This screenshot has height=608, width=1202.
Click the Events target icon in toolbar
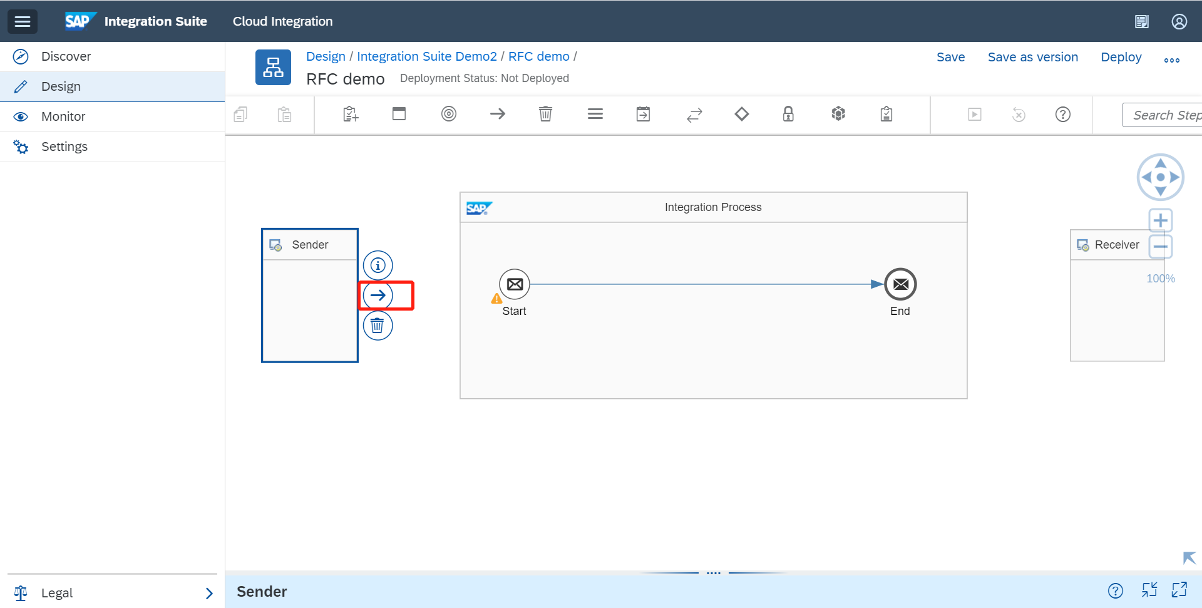(x=449, y=114)
